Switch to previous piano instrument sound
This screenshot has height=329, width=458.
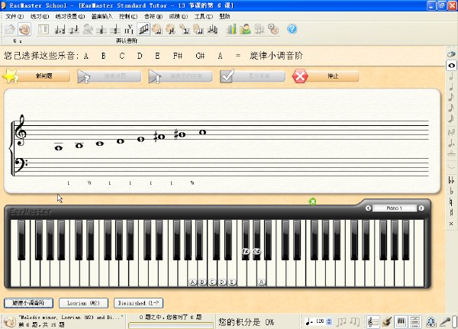tap(368, 208)
